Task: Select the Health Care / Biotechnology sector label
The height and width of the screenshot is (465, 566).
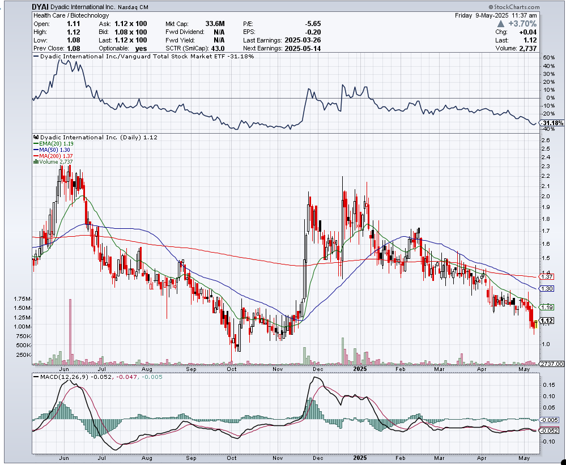Action: 71,15
